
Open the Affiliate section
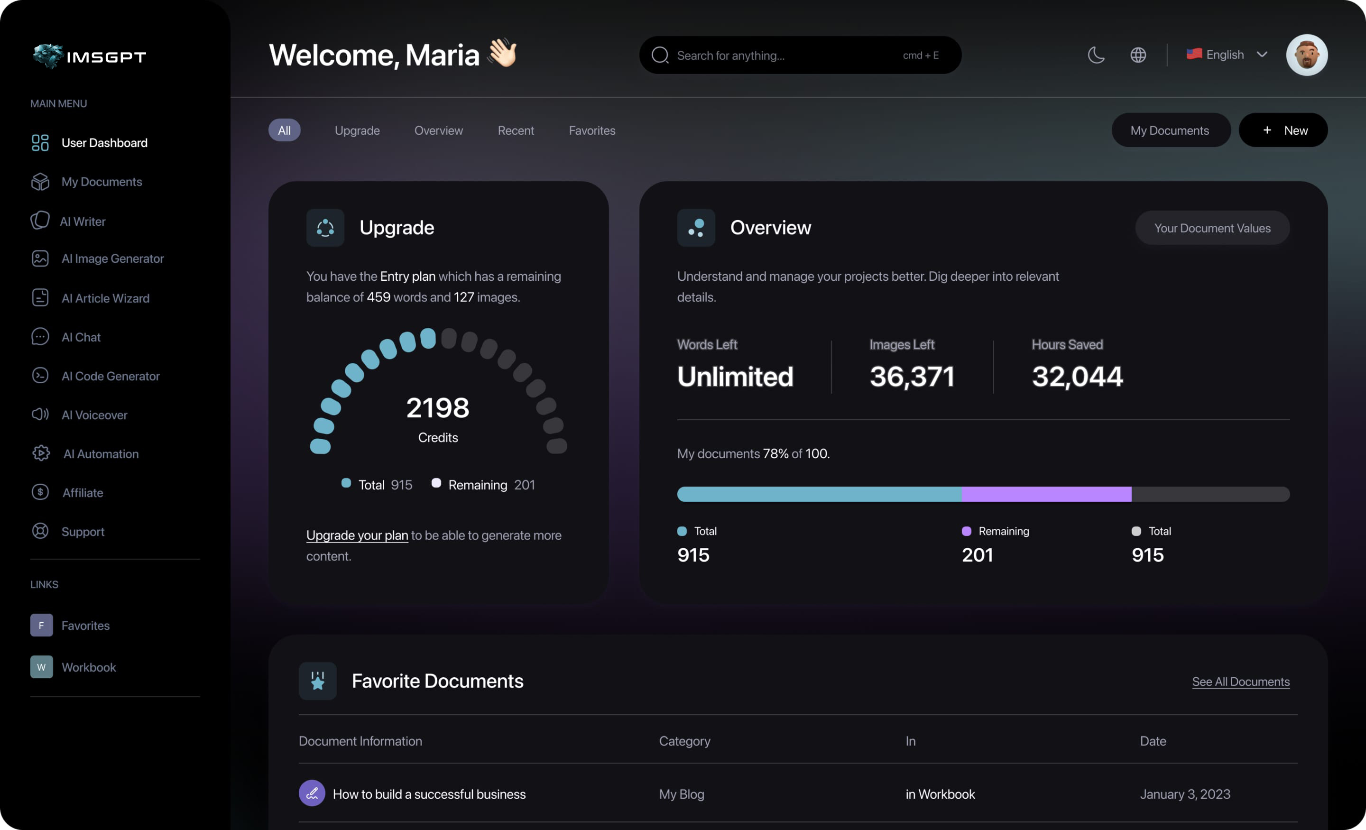coord(82,492)
